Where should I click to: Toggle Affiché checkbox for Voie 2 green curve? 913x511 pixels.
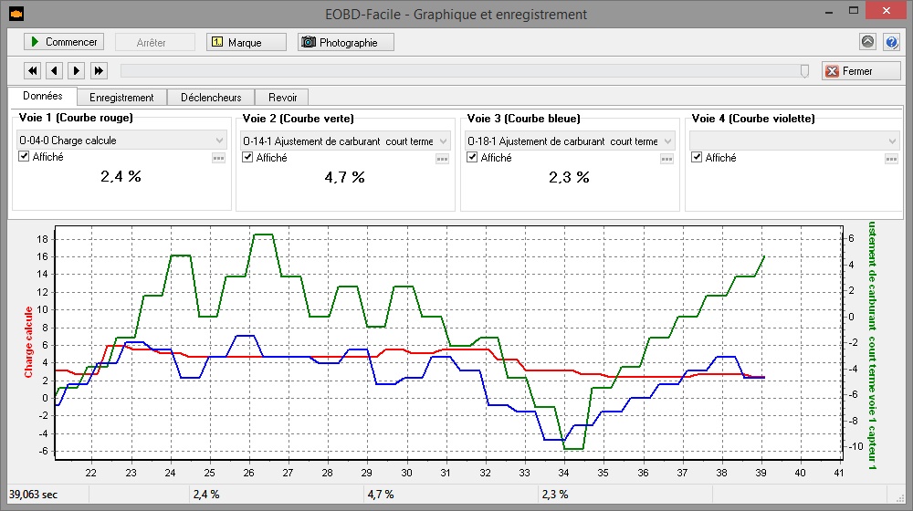(247, 157)
